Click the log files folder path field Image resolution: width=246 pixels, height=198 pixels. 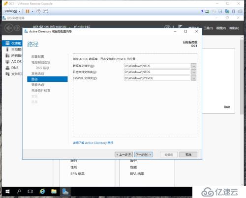click(157, 72)
